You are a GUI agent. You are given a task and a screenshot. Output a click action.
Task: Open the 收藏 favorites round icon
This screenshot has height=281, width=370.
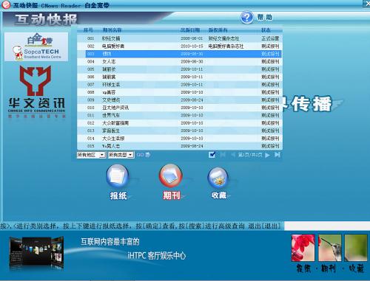(218, 178)
